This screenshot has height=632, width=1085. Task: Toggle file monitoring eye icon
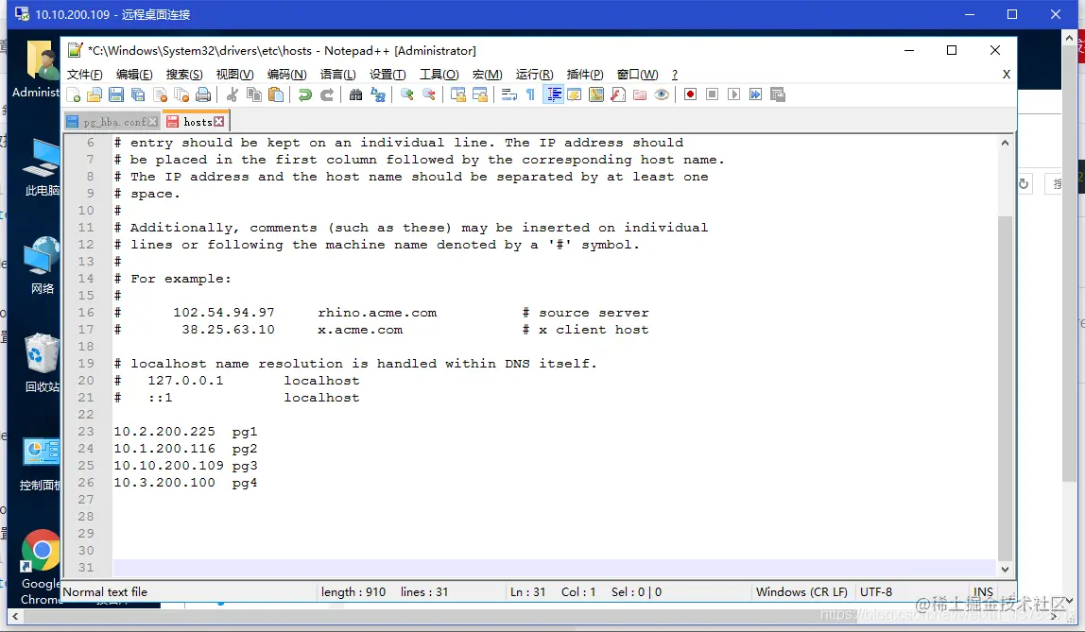(x=662, y=94)
